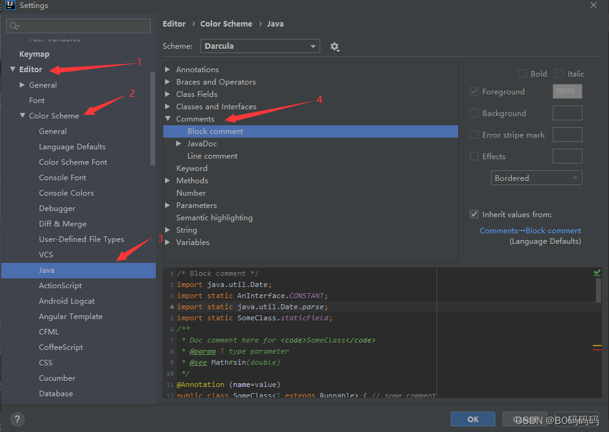609x432 pixels.
Task: Expand the Annotations category
Action: coord(168,69)
